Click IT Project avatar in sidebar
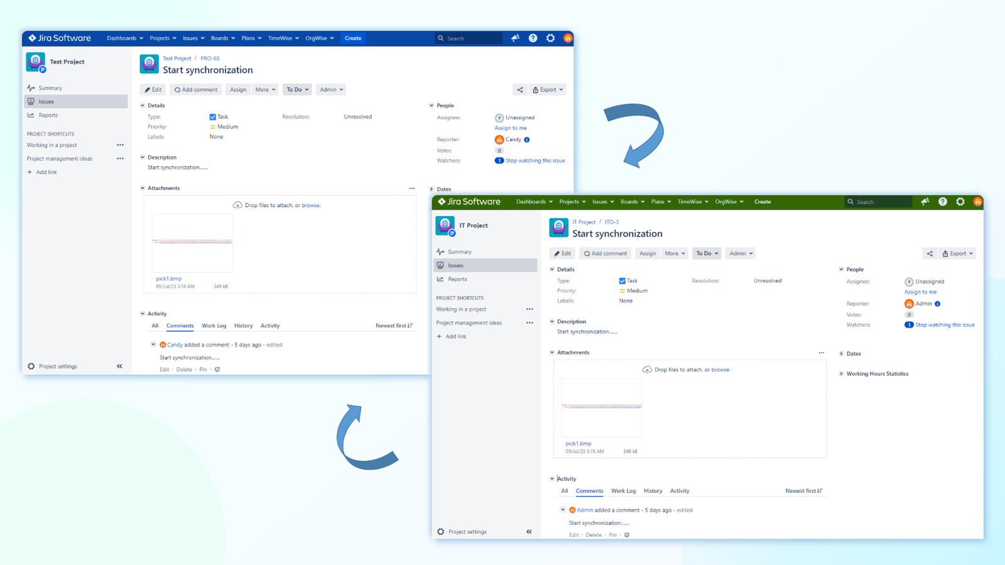This screenshot has height=565, width=1005. [x=445, y=225]
